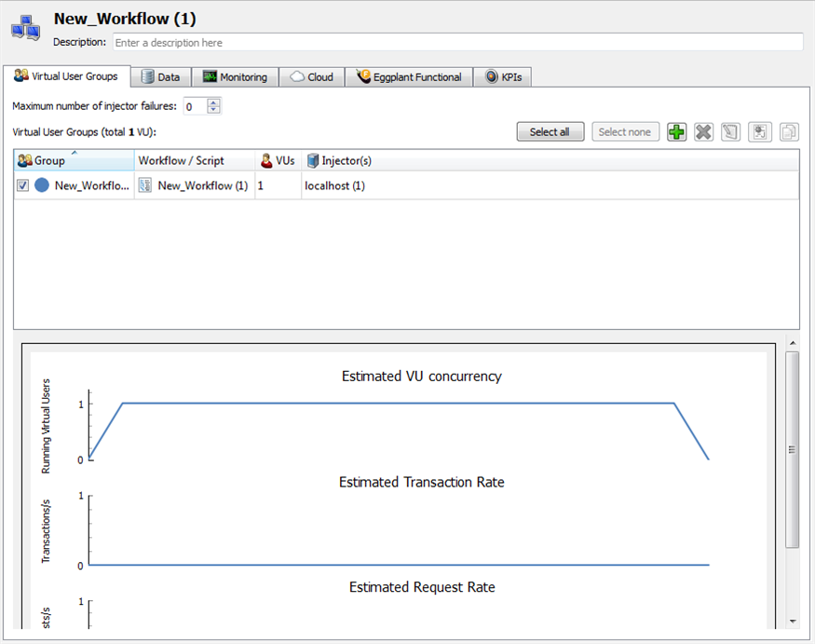The image size is (815, 644).
Task: Open the Eggplant Functional tab
Action: [x=409, y=77]
